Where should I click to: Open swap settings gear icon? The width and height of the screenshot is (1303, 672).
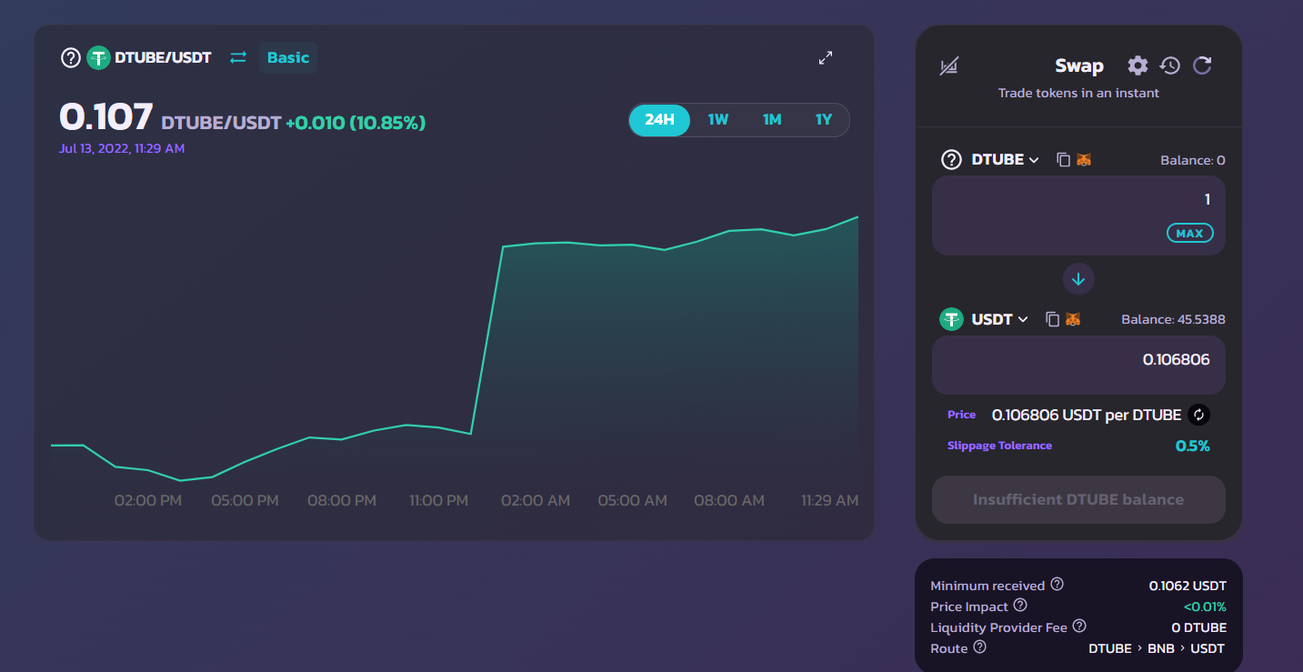pos(1138,65)
